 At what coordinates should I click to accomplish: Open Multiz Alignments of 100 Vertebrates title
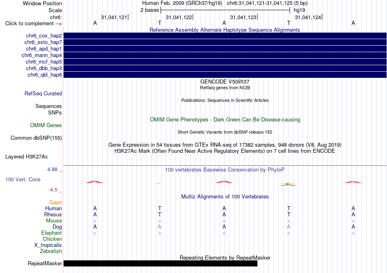point(225,197)
